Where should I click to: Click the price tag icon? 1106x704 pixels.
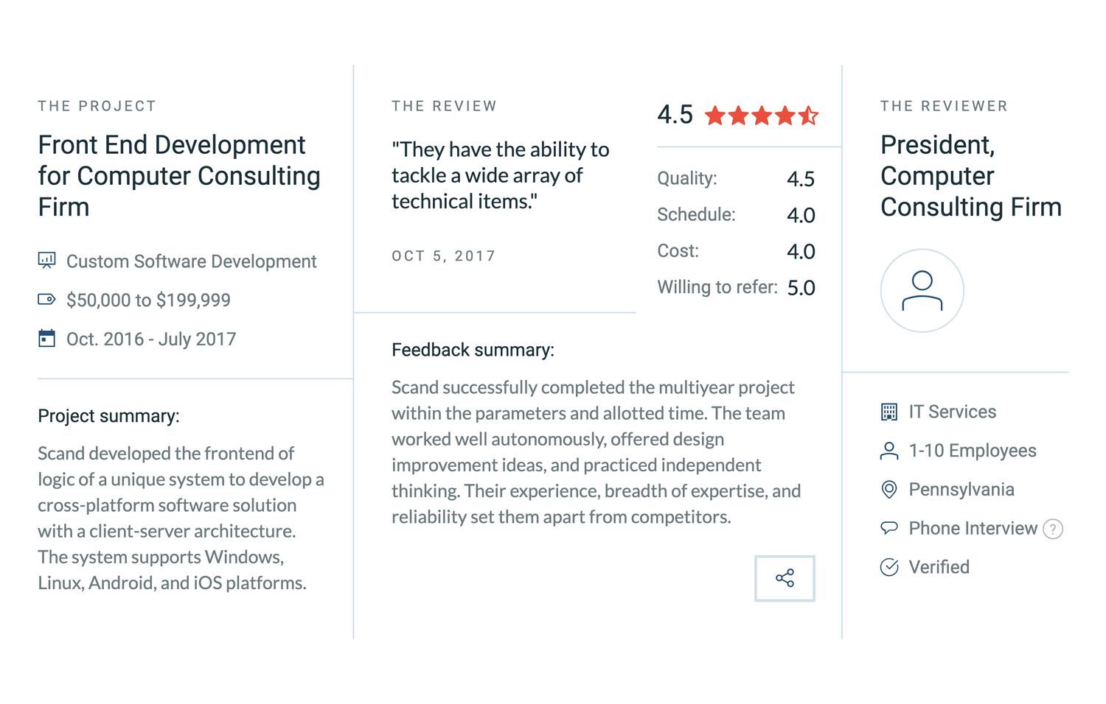click(x=46, y=299)
